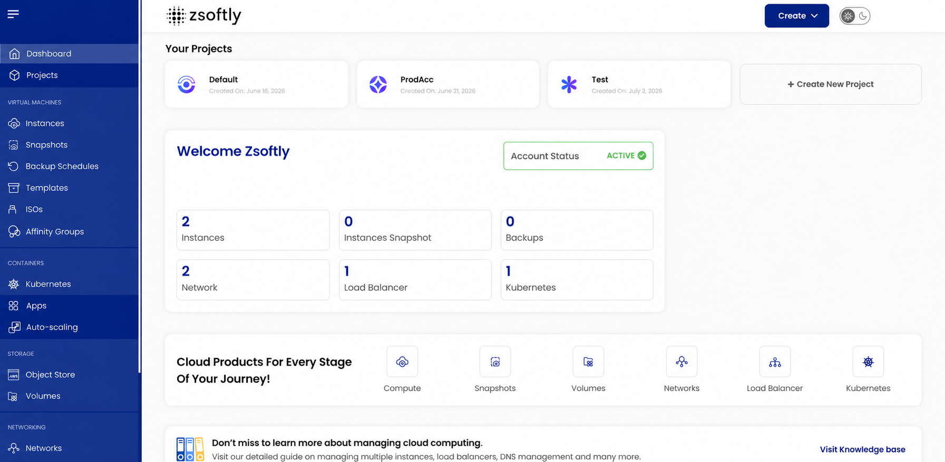
Task: Click the Backup Schedules icon
Action: coord(14,166)
